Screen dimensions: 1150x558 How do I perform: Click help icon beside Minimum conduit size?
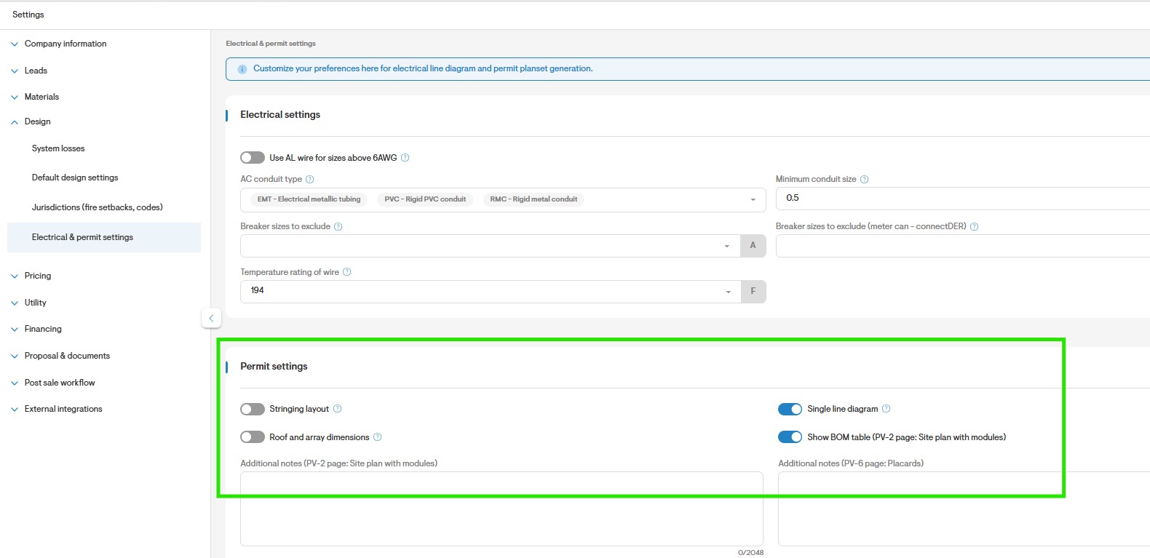tap(865, 179)
